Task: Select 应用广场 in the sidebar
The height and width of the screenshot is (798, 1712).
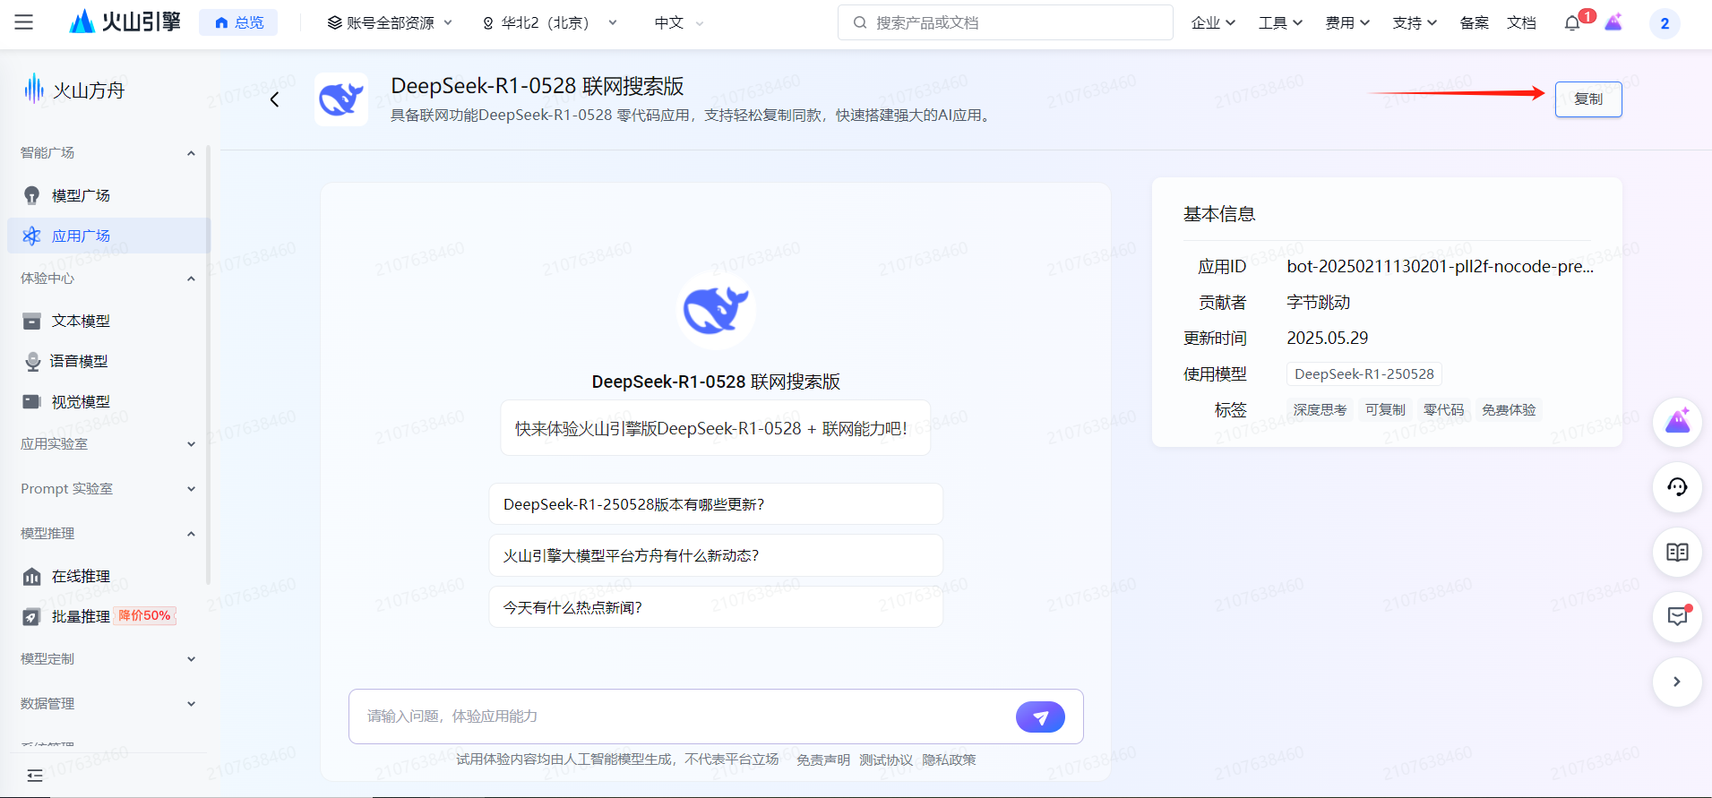Action: point(108,236)
